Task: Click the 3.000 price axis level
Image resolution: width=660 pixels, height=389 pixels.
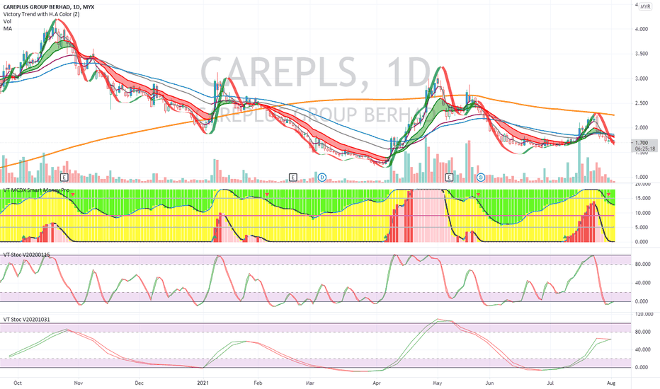Action: pos(642,79)
